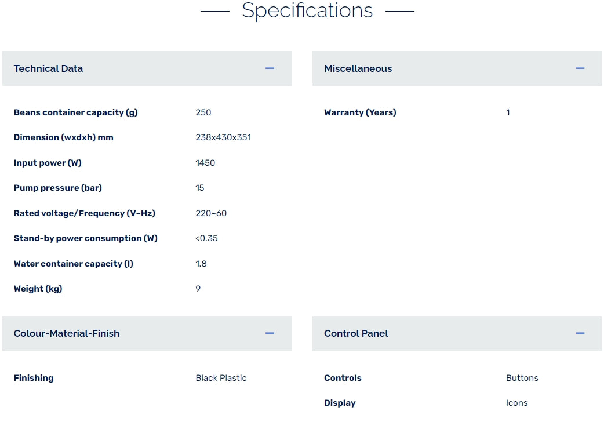Click the Specifications page heading
This screenshot has width=604, height=422.
click(x=307, y=10)
